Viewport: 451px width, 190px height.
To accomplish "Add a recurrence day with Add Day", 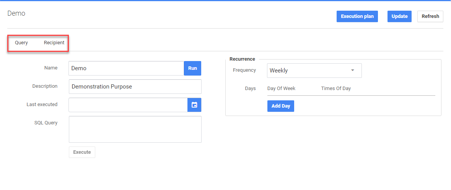I will click(x=281, y=106).
